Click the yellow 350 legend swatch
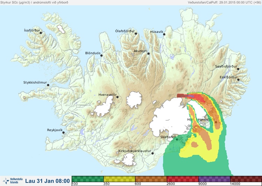Screen dimensions: 262x186 tap(119, 179)
